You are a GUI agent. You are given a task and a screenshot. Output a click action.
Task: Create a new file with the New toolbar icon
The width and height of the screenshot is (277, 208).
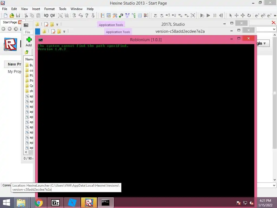[5, 15]
